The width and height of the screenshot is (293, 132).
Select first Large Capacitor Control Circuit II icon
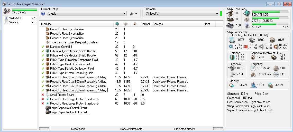pos(48,108)
